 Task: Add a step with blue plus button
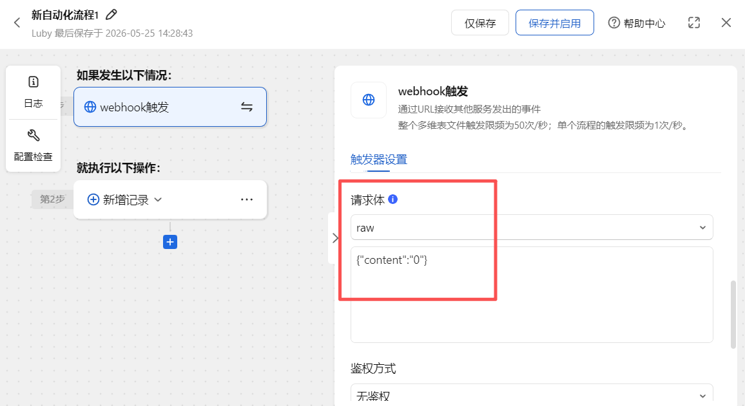pos(170,242)
